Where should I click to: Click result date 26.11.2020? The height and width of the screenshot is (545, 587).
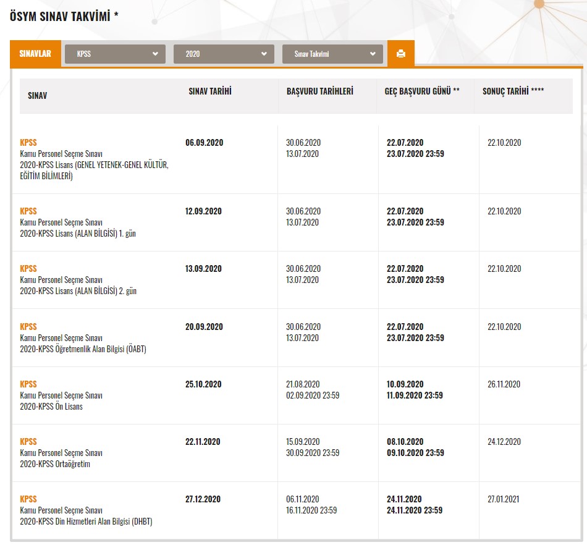click(x=504, y=384)
